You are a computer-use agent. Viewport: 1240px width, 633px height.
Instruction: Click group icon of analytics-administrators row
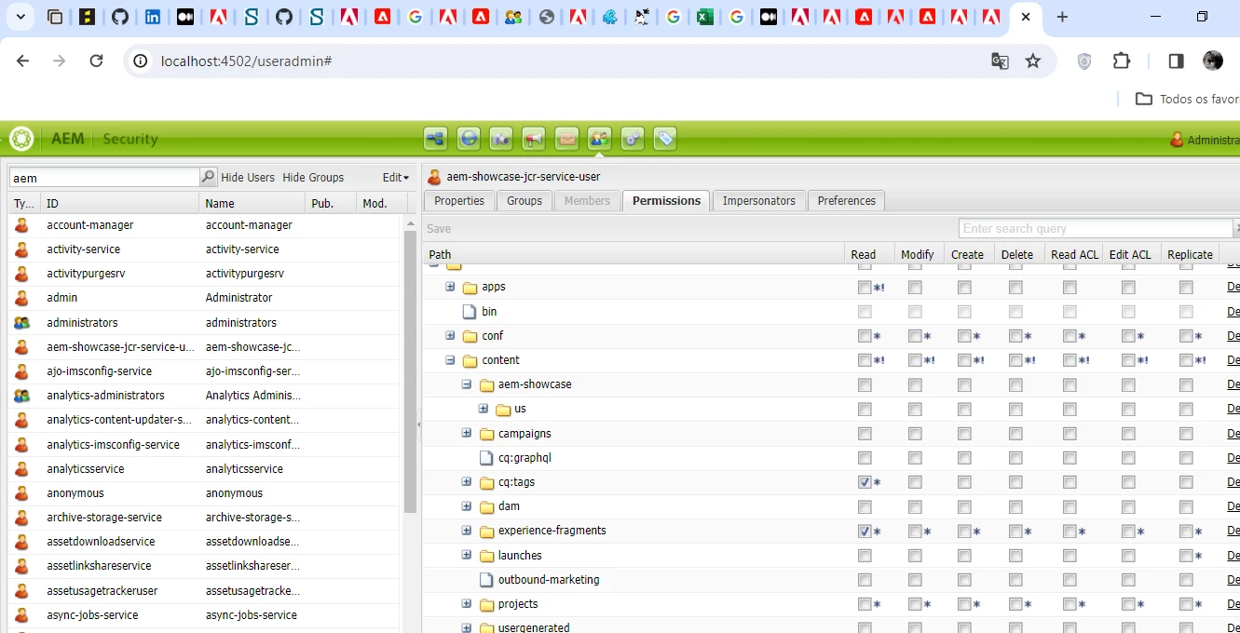pos(21,396)
